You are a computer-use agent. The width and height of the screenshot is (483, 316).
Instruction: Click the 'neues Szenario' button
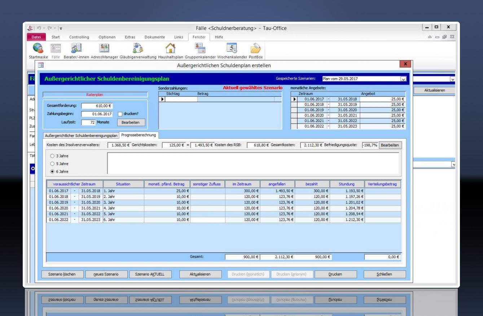click(106, 274)
